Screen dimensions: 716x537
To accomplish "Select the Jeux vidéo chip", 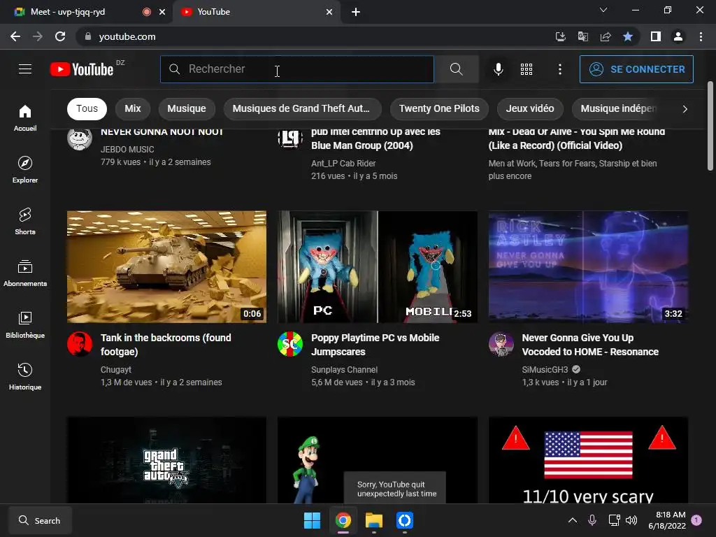I will click(x=530, y=108).
